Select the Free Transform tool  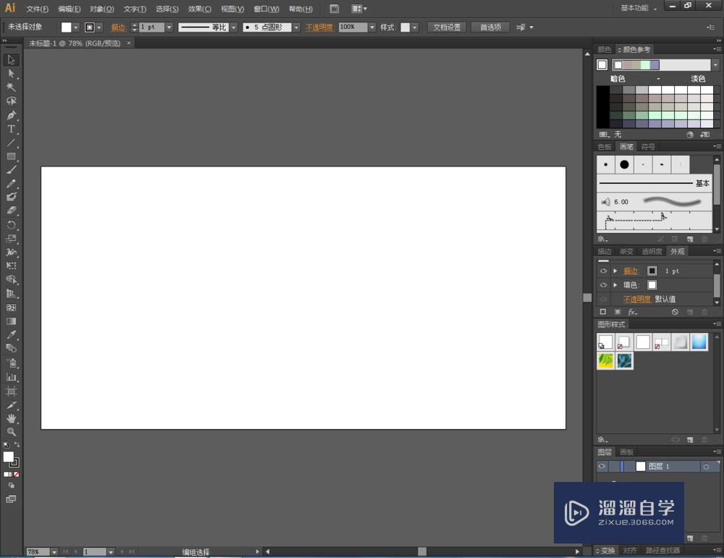[11, 266]
